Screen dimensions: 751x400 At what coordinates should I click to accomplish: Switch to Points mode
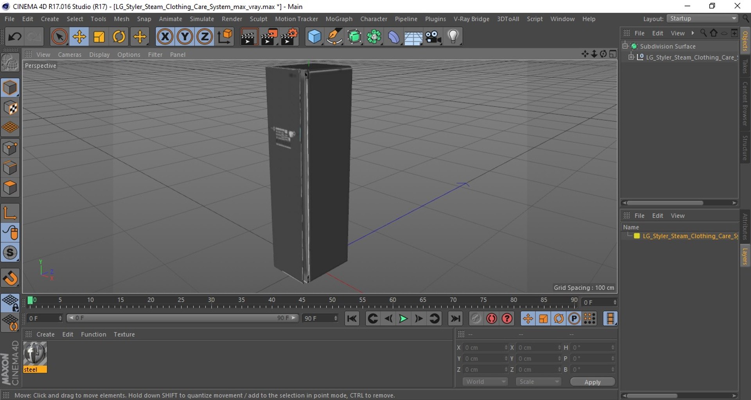pos(10,148)
